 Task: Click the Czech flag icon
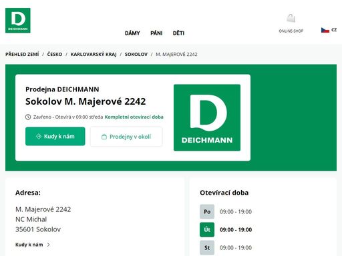tap(325, 30)
